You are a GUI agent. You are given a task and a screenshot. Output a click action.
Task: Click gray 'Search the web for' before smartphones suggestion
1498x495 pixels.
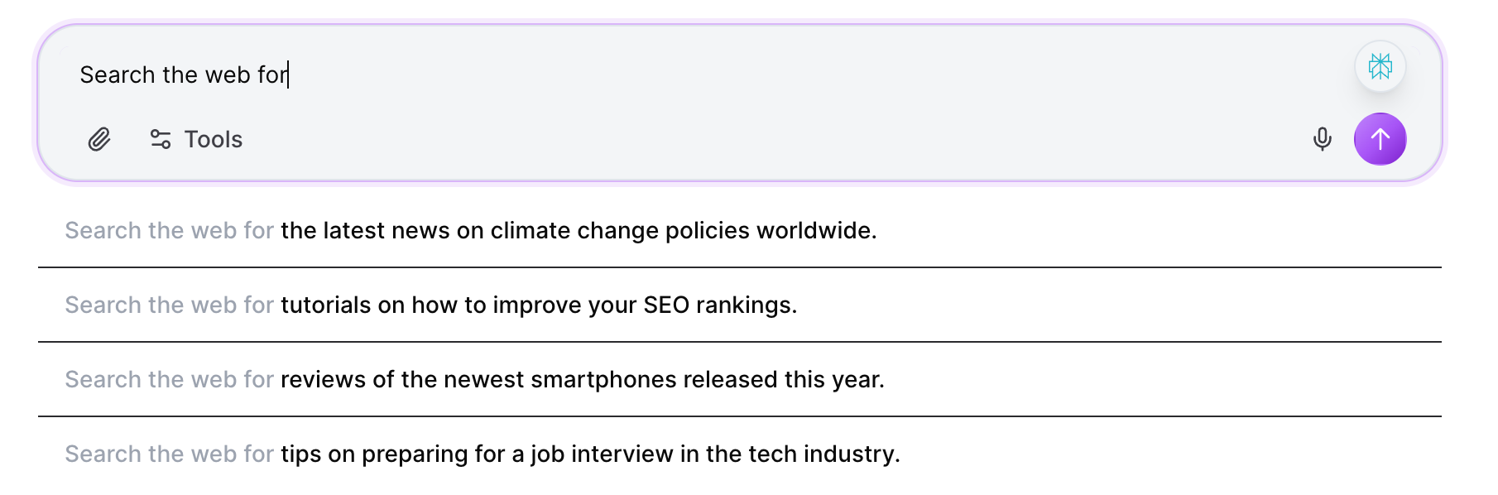pos(169,379)
